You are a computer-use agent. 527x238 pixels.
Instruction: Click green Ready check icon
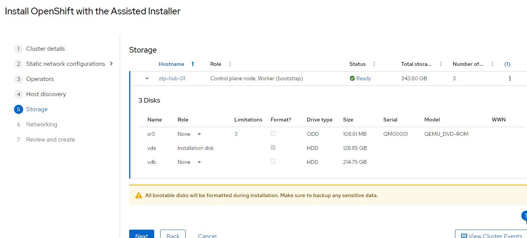(x=352, y=78)
